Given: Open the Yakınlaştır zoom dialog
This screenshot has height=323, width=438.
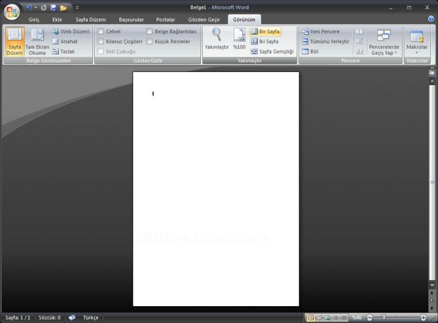Looking at the screenshot, I should coord(217,39).
